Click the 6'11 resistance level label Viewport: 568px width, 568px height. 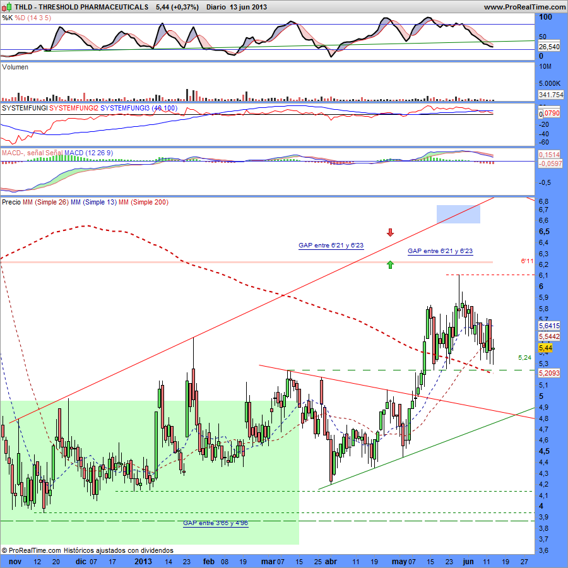point(528,261)
